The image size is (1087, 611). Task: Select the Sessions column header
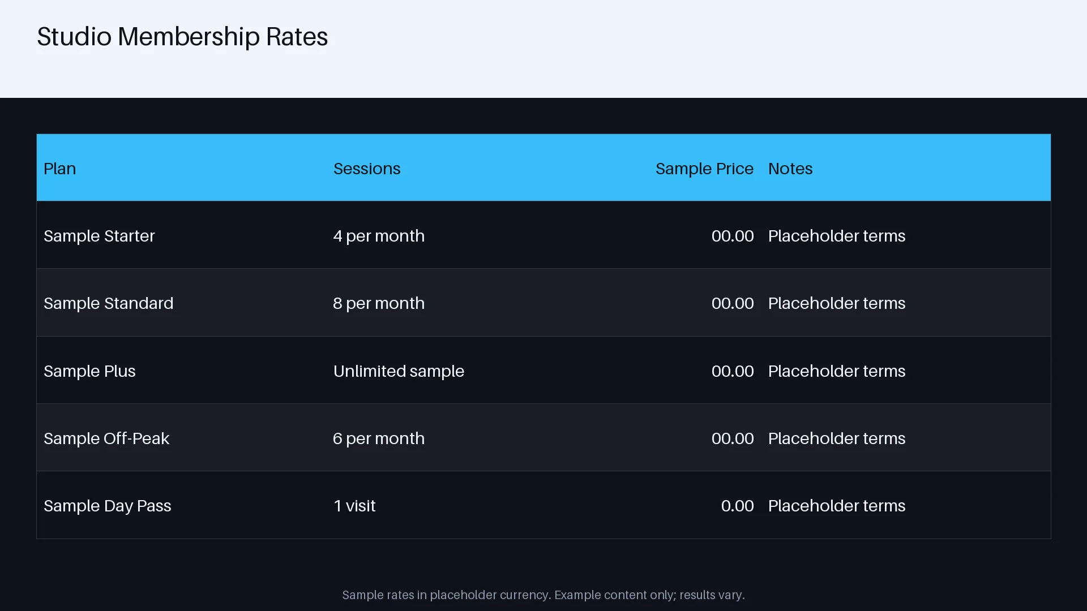point(367,169)
